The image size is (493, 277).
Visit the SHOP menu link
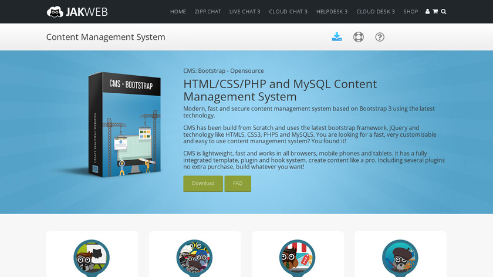[x=411, y=12]
